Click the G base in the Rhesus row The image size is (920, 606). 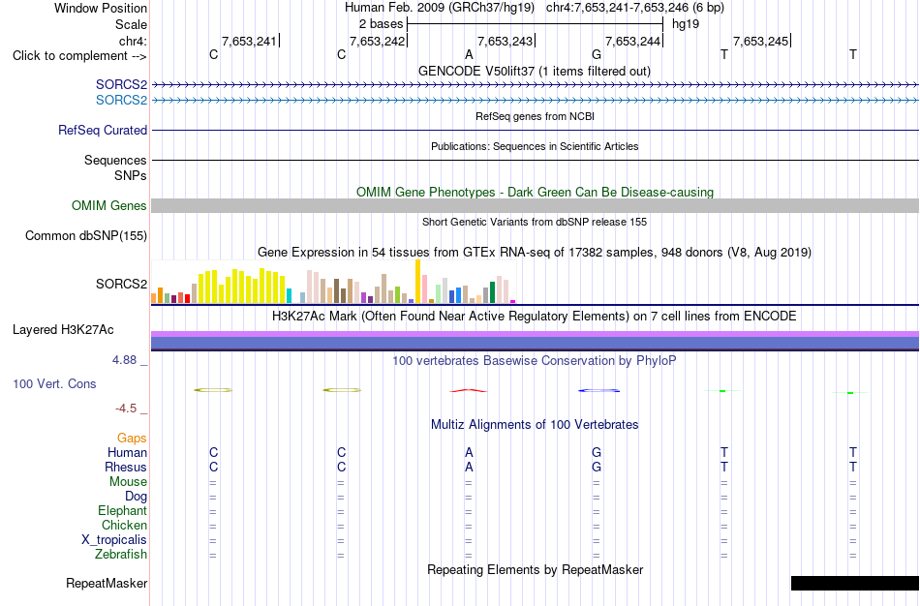597,467
